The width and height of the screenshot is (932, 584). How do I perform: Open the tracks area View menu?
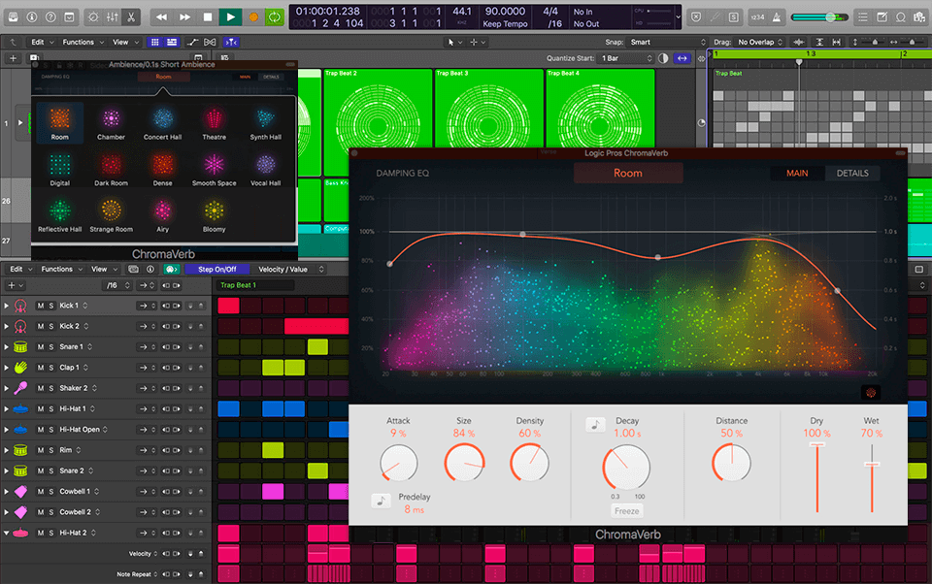coord(125,42)
